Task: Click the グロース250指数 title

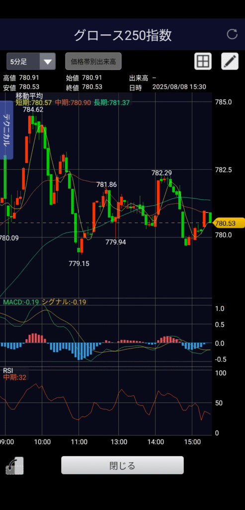Action: point(123,35)
